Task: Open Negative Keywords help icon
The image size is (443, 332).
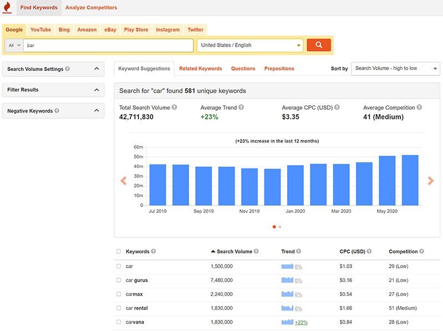Action: (57, 111)
